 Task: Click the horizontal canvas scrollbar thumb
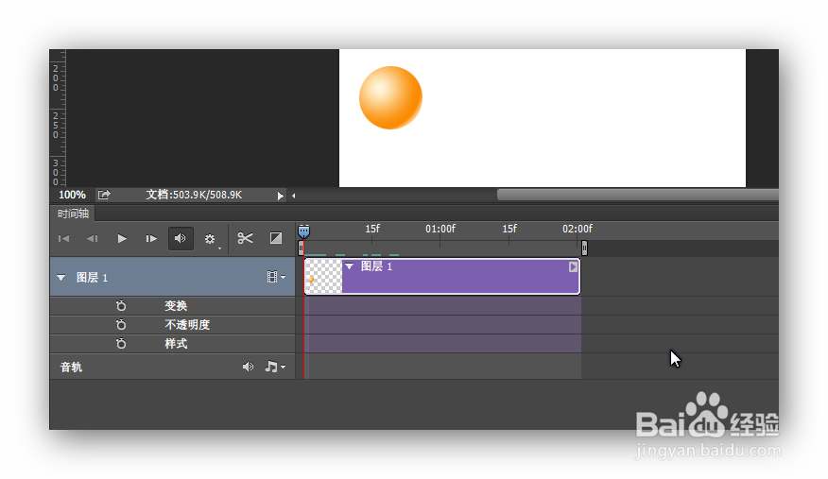point(637,196)
